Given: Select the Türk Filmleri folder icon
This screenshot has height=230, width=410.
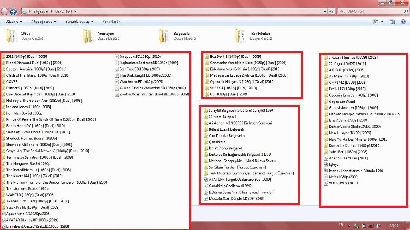Looking at the screenshot, I should tap(240, 36).
